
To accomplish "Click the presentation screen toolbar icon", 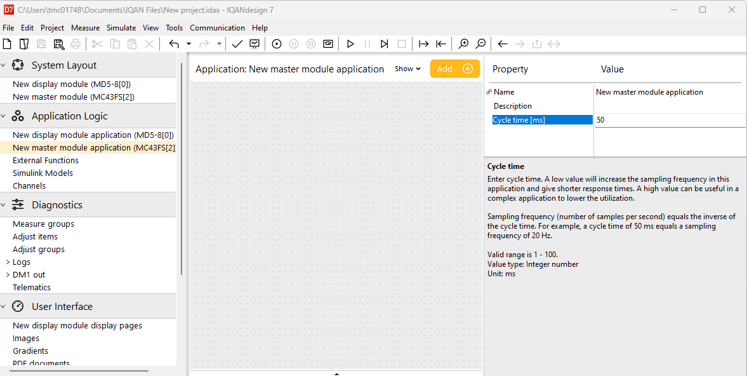I will point(255,44).
